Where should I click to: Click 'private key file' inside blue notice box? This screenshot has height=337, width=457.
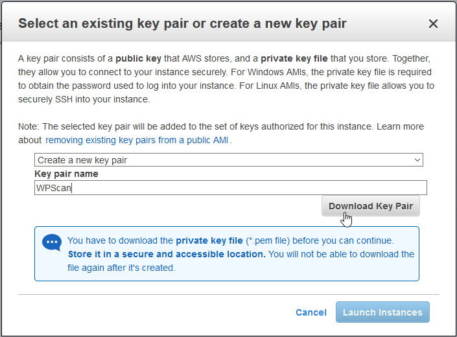(209, 240)
